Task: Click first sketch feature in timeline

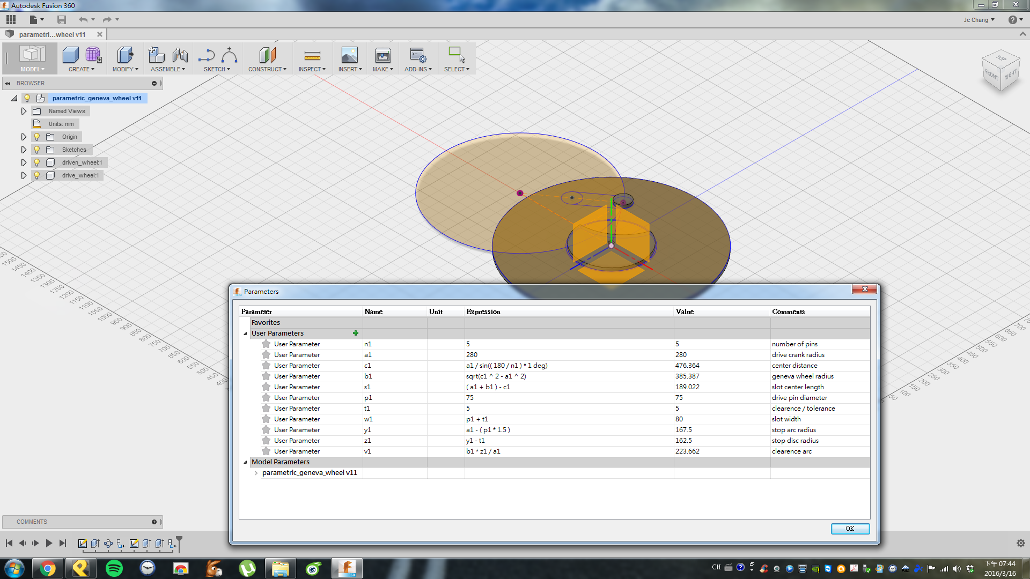Action: [x=83, y=544]
